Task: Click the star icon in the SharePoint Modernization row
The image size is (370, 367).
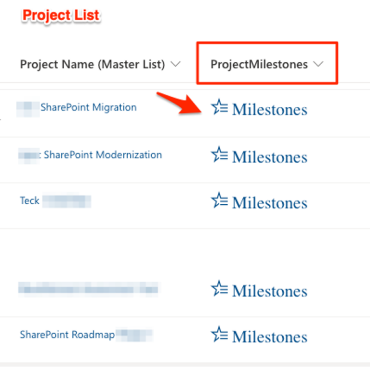Action: coord(219,155)
